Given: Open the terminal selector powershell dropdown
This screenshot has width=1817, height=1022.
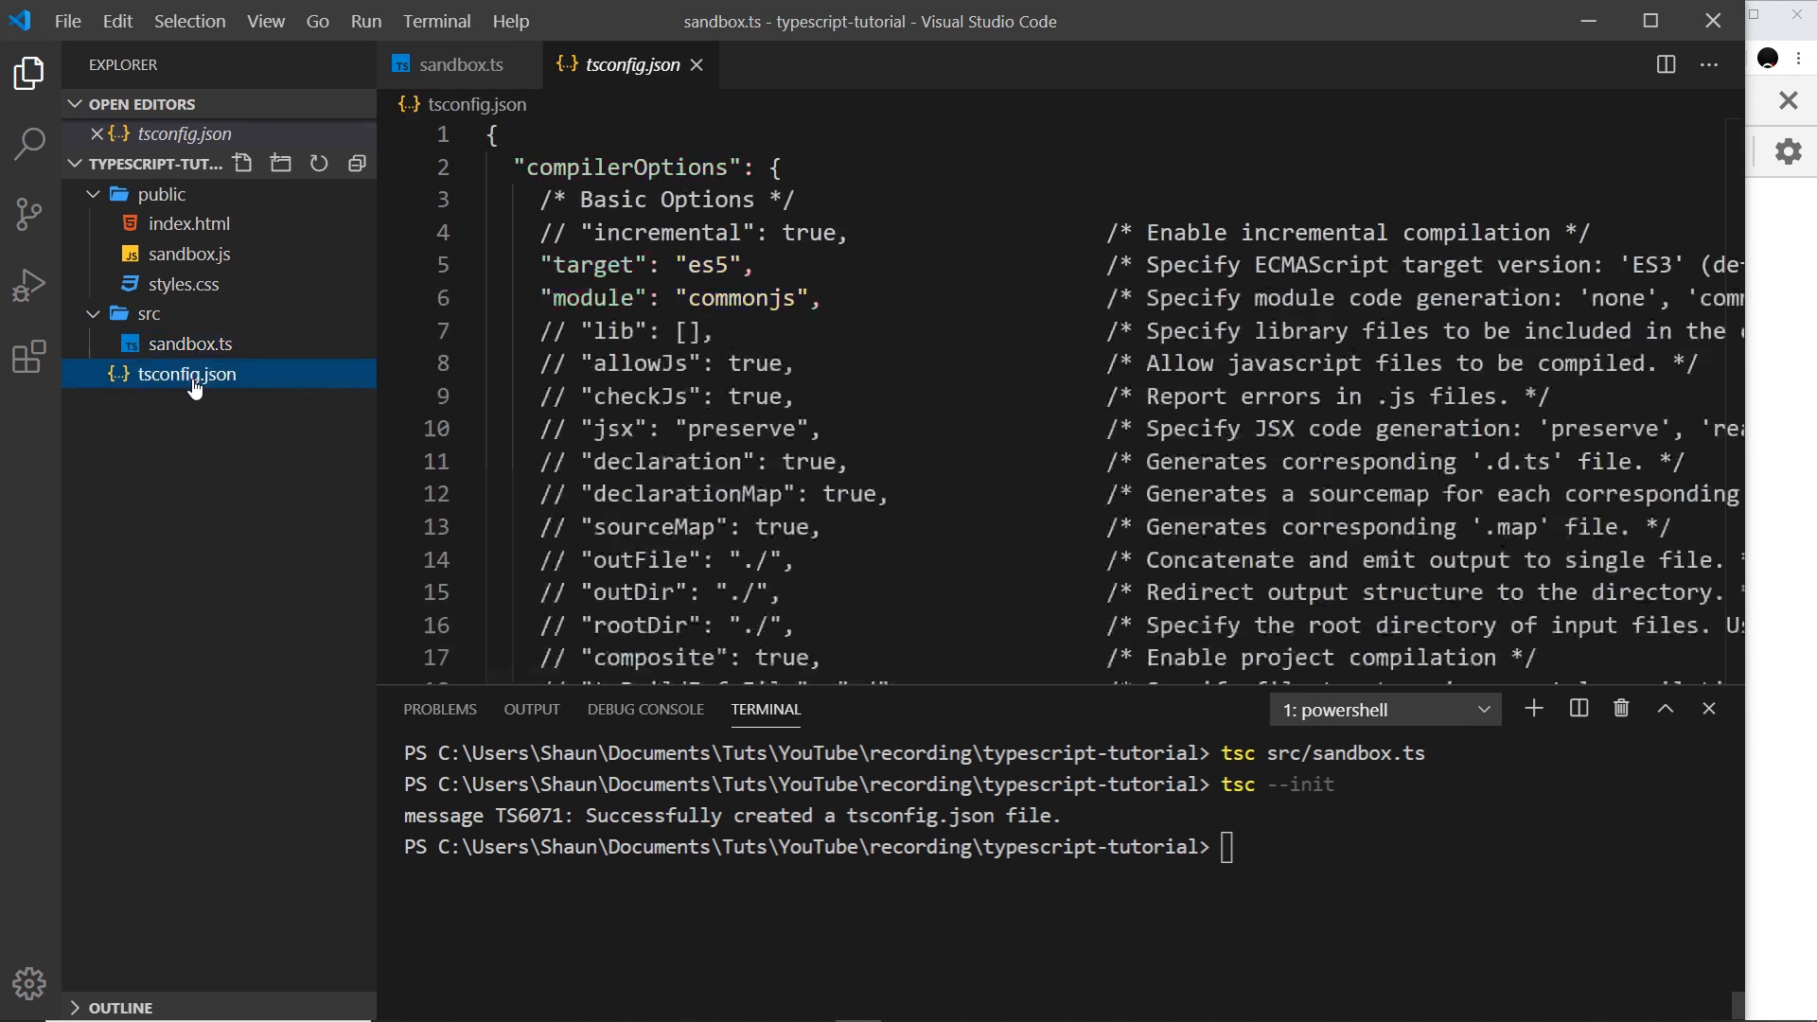Looking at the screenshot, I should click(x=1385, y=710).
